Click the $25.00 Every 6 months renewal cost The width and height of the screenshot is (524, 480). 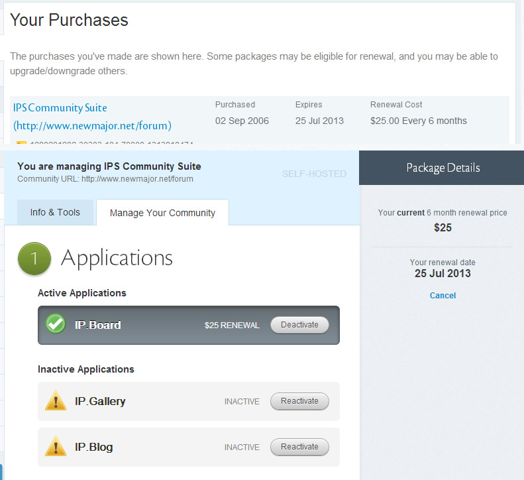pyautogui.click(x=419, y=121)
